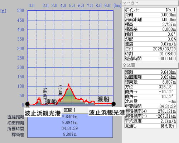Click the 方位 328.18° row
Screen dimensions: 179x143
click(150, 87)
